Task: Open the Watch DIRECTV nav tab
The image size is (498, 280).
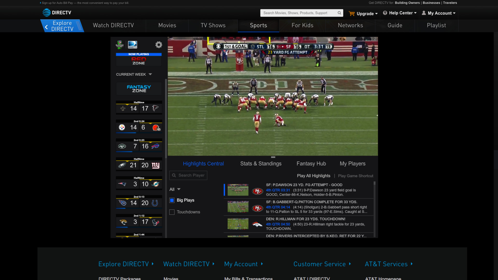Action: pyautogui.click(x=113, y=25)
